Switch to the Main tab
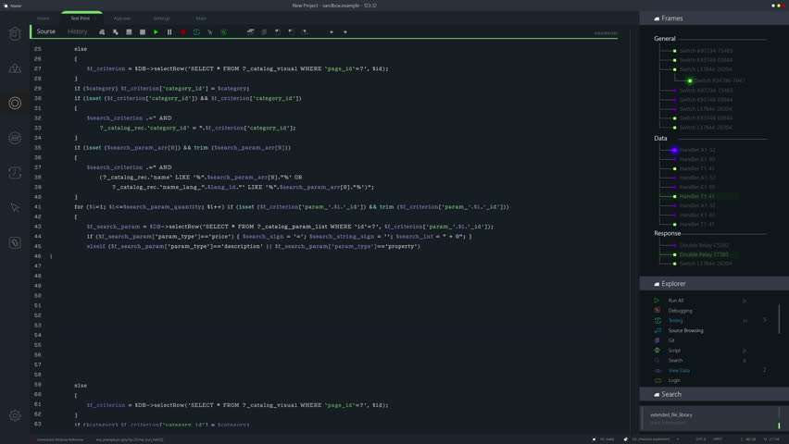The height and width of the screenshot is (444, 789). (201, 18)
